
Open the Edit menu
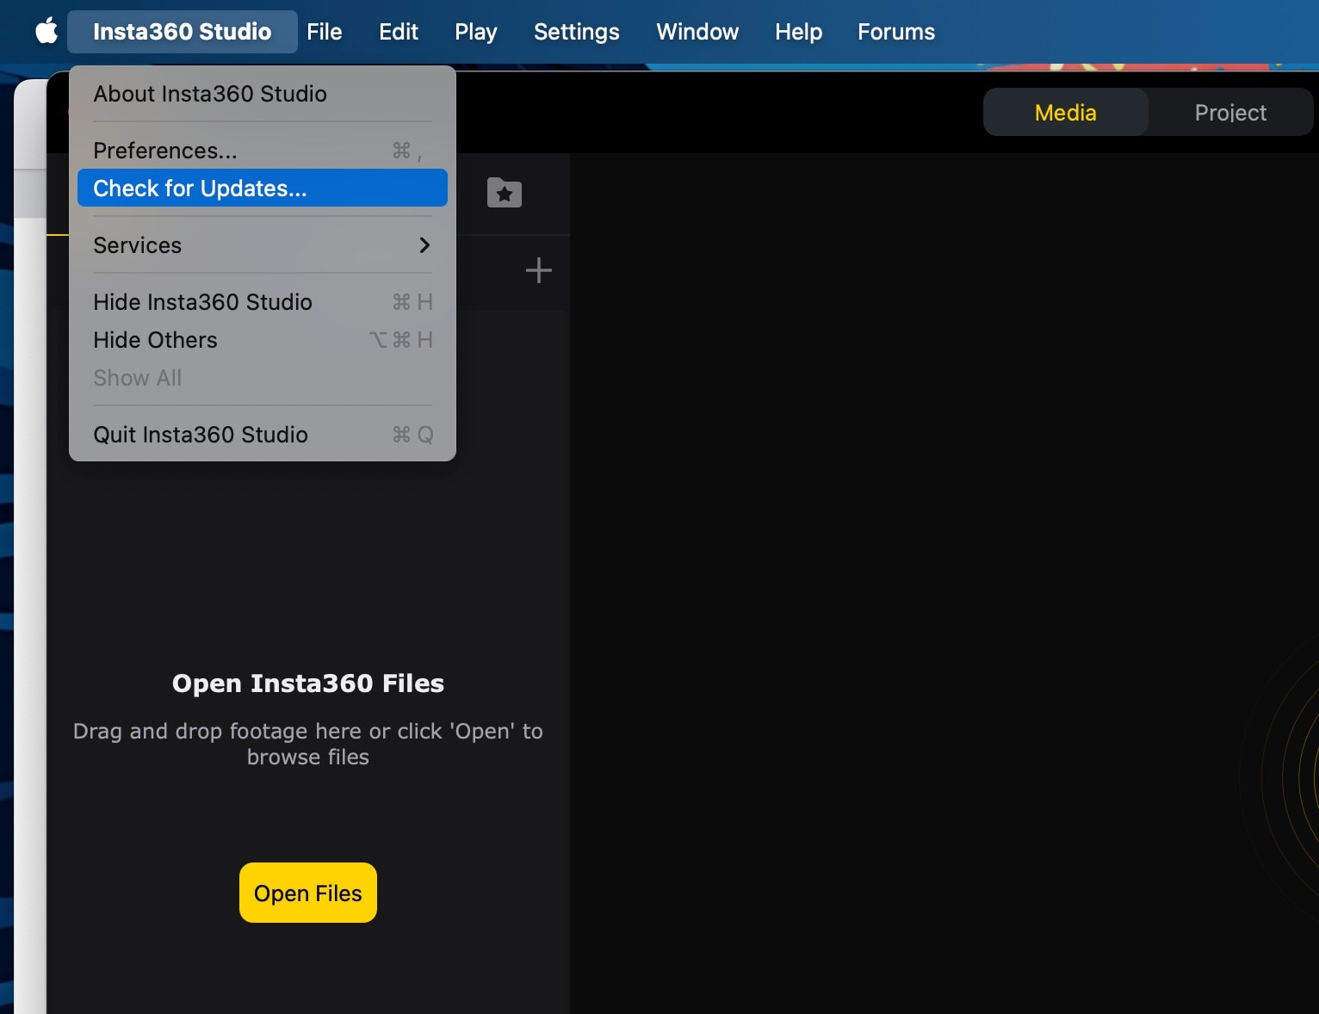pos(399,32)
